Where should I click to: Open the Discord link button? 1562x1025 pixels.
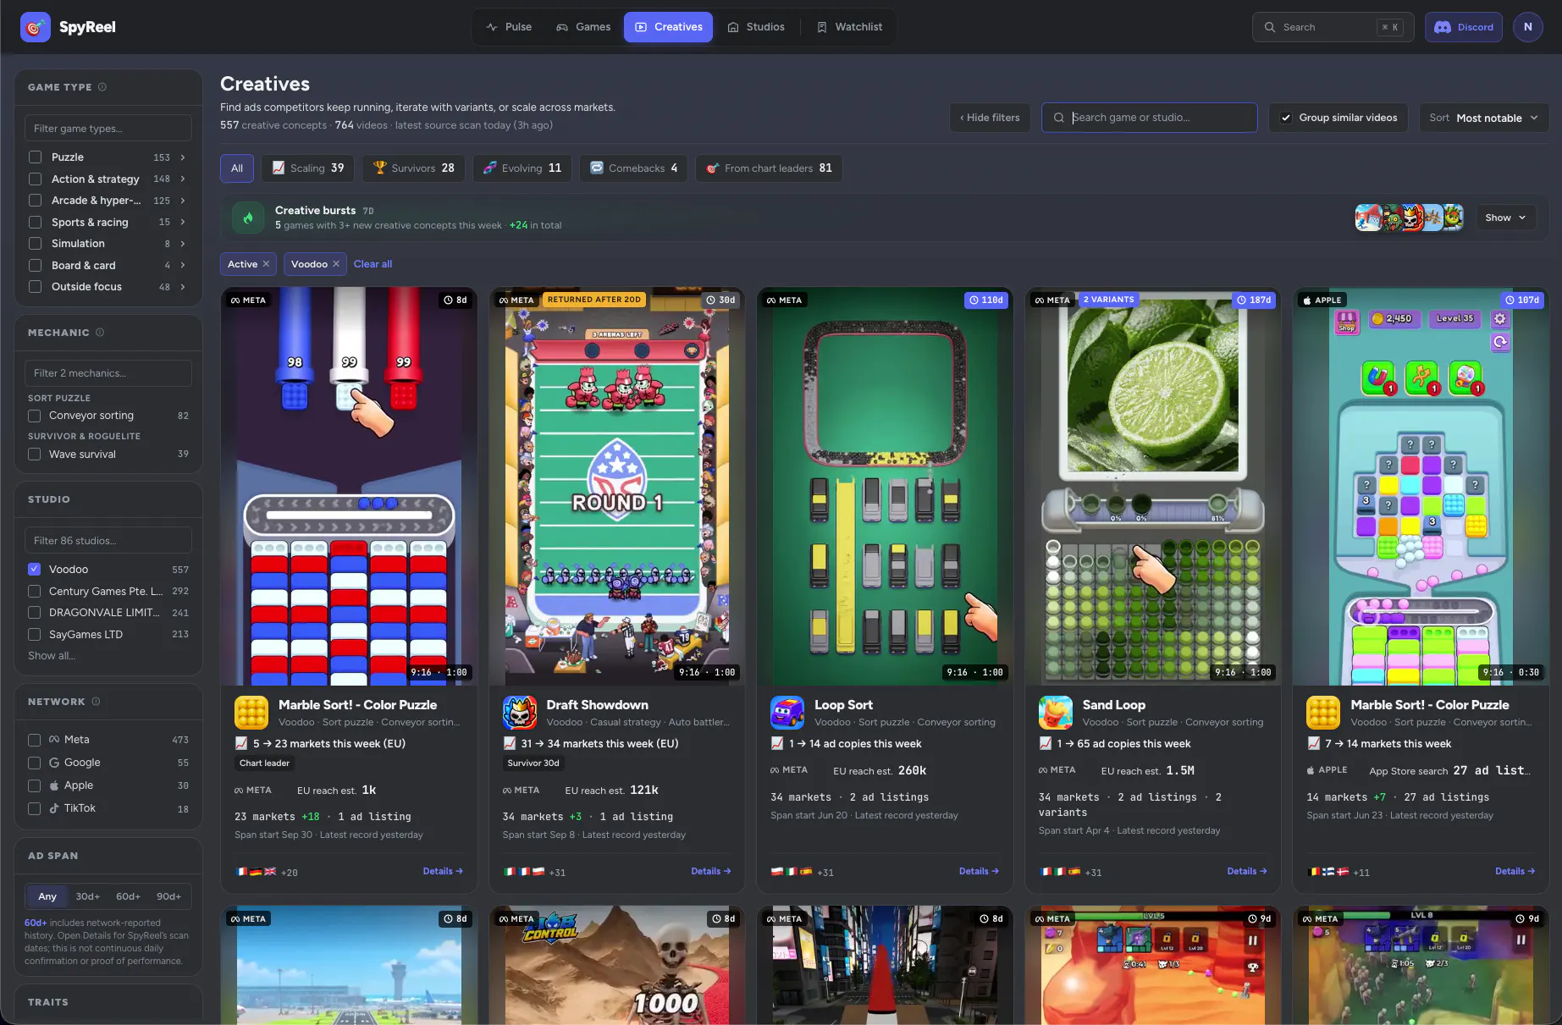coord(1464,27)
